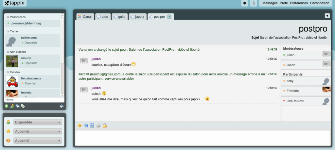Click the basketball activity icon

(x=8, y=141)
